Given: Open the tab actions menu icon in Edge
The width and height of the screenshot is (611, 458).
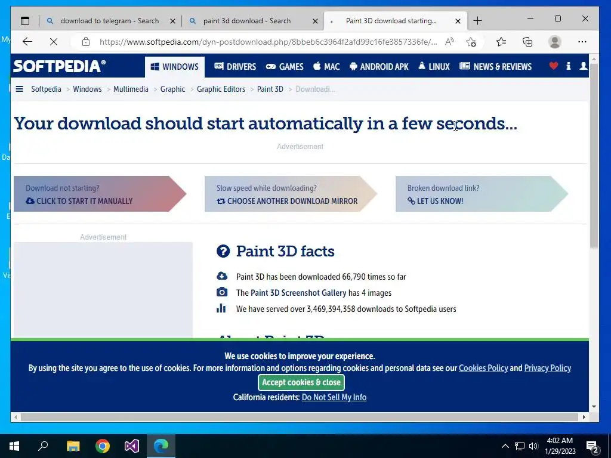Looking at the screenshot, I should 25,21.
